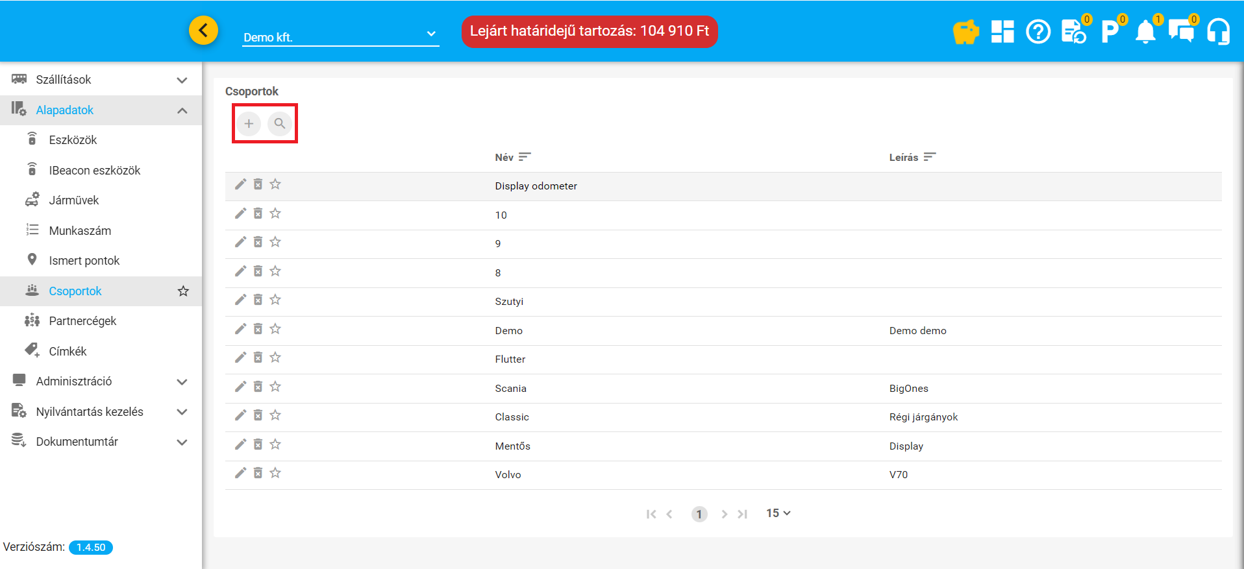The image size is (1244, 569).
Task: Open the search magnifier in Csoportok
Action: pyautogui.click(x=279, y=123)
